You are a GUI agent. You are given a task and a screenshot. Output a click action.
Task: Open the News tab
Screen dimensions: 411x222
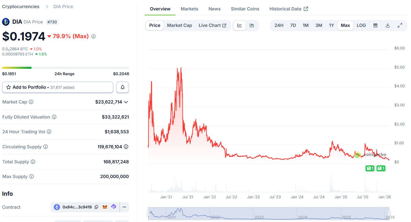[215, 9]
